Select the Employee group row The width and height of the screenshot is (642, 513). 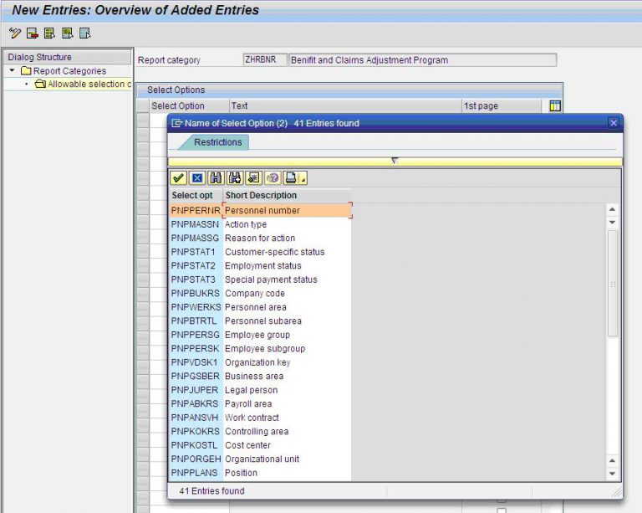click(x=261, y=335)
